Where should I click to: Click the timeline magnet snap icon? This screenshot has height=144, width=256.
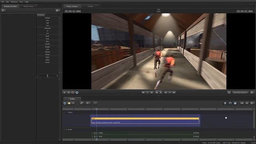[230, 103]
